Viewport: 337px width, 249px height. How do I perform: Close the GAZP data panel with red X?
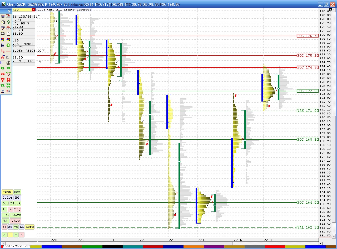[x=33, y=10]
